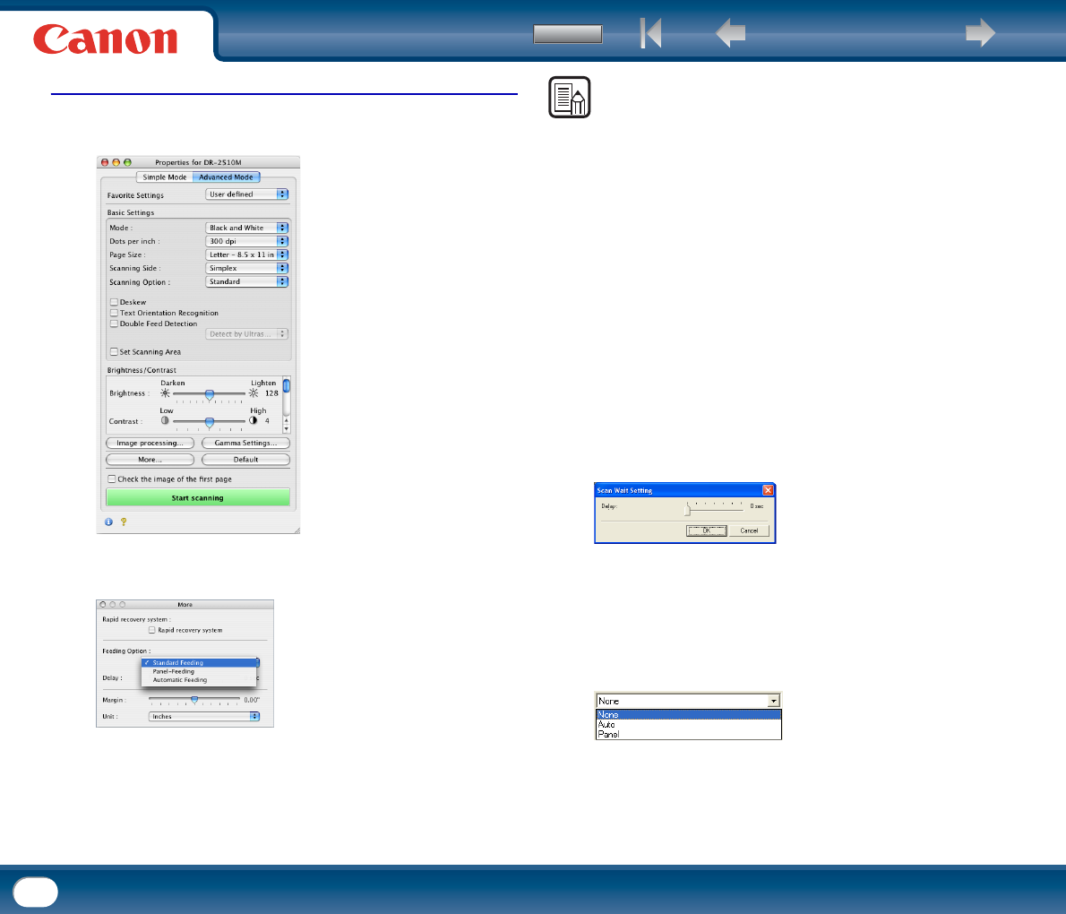Close the Scan Wait Setting dialog
Image resolution: width=1066 pixels, height=914 pixels.
point(768,490)
